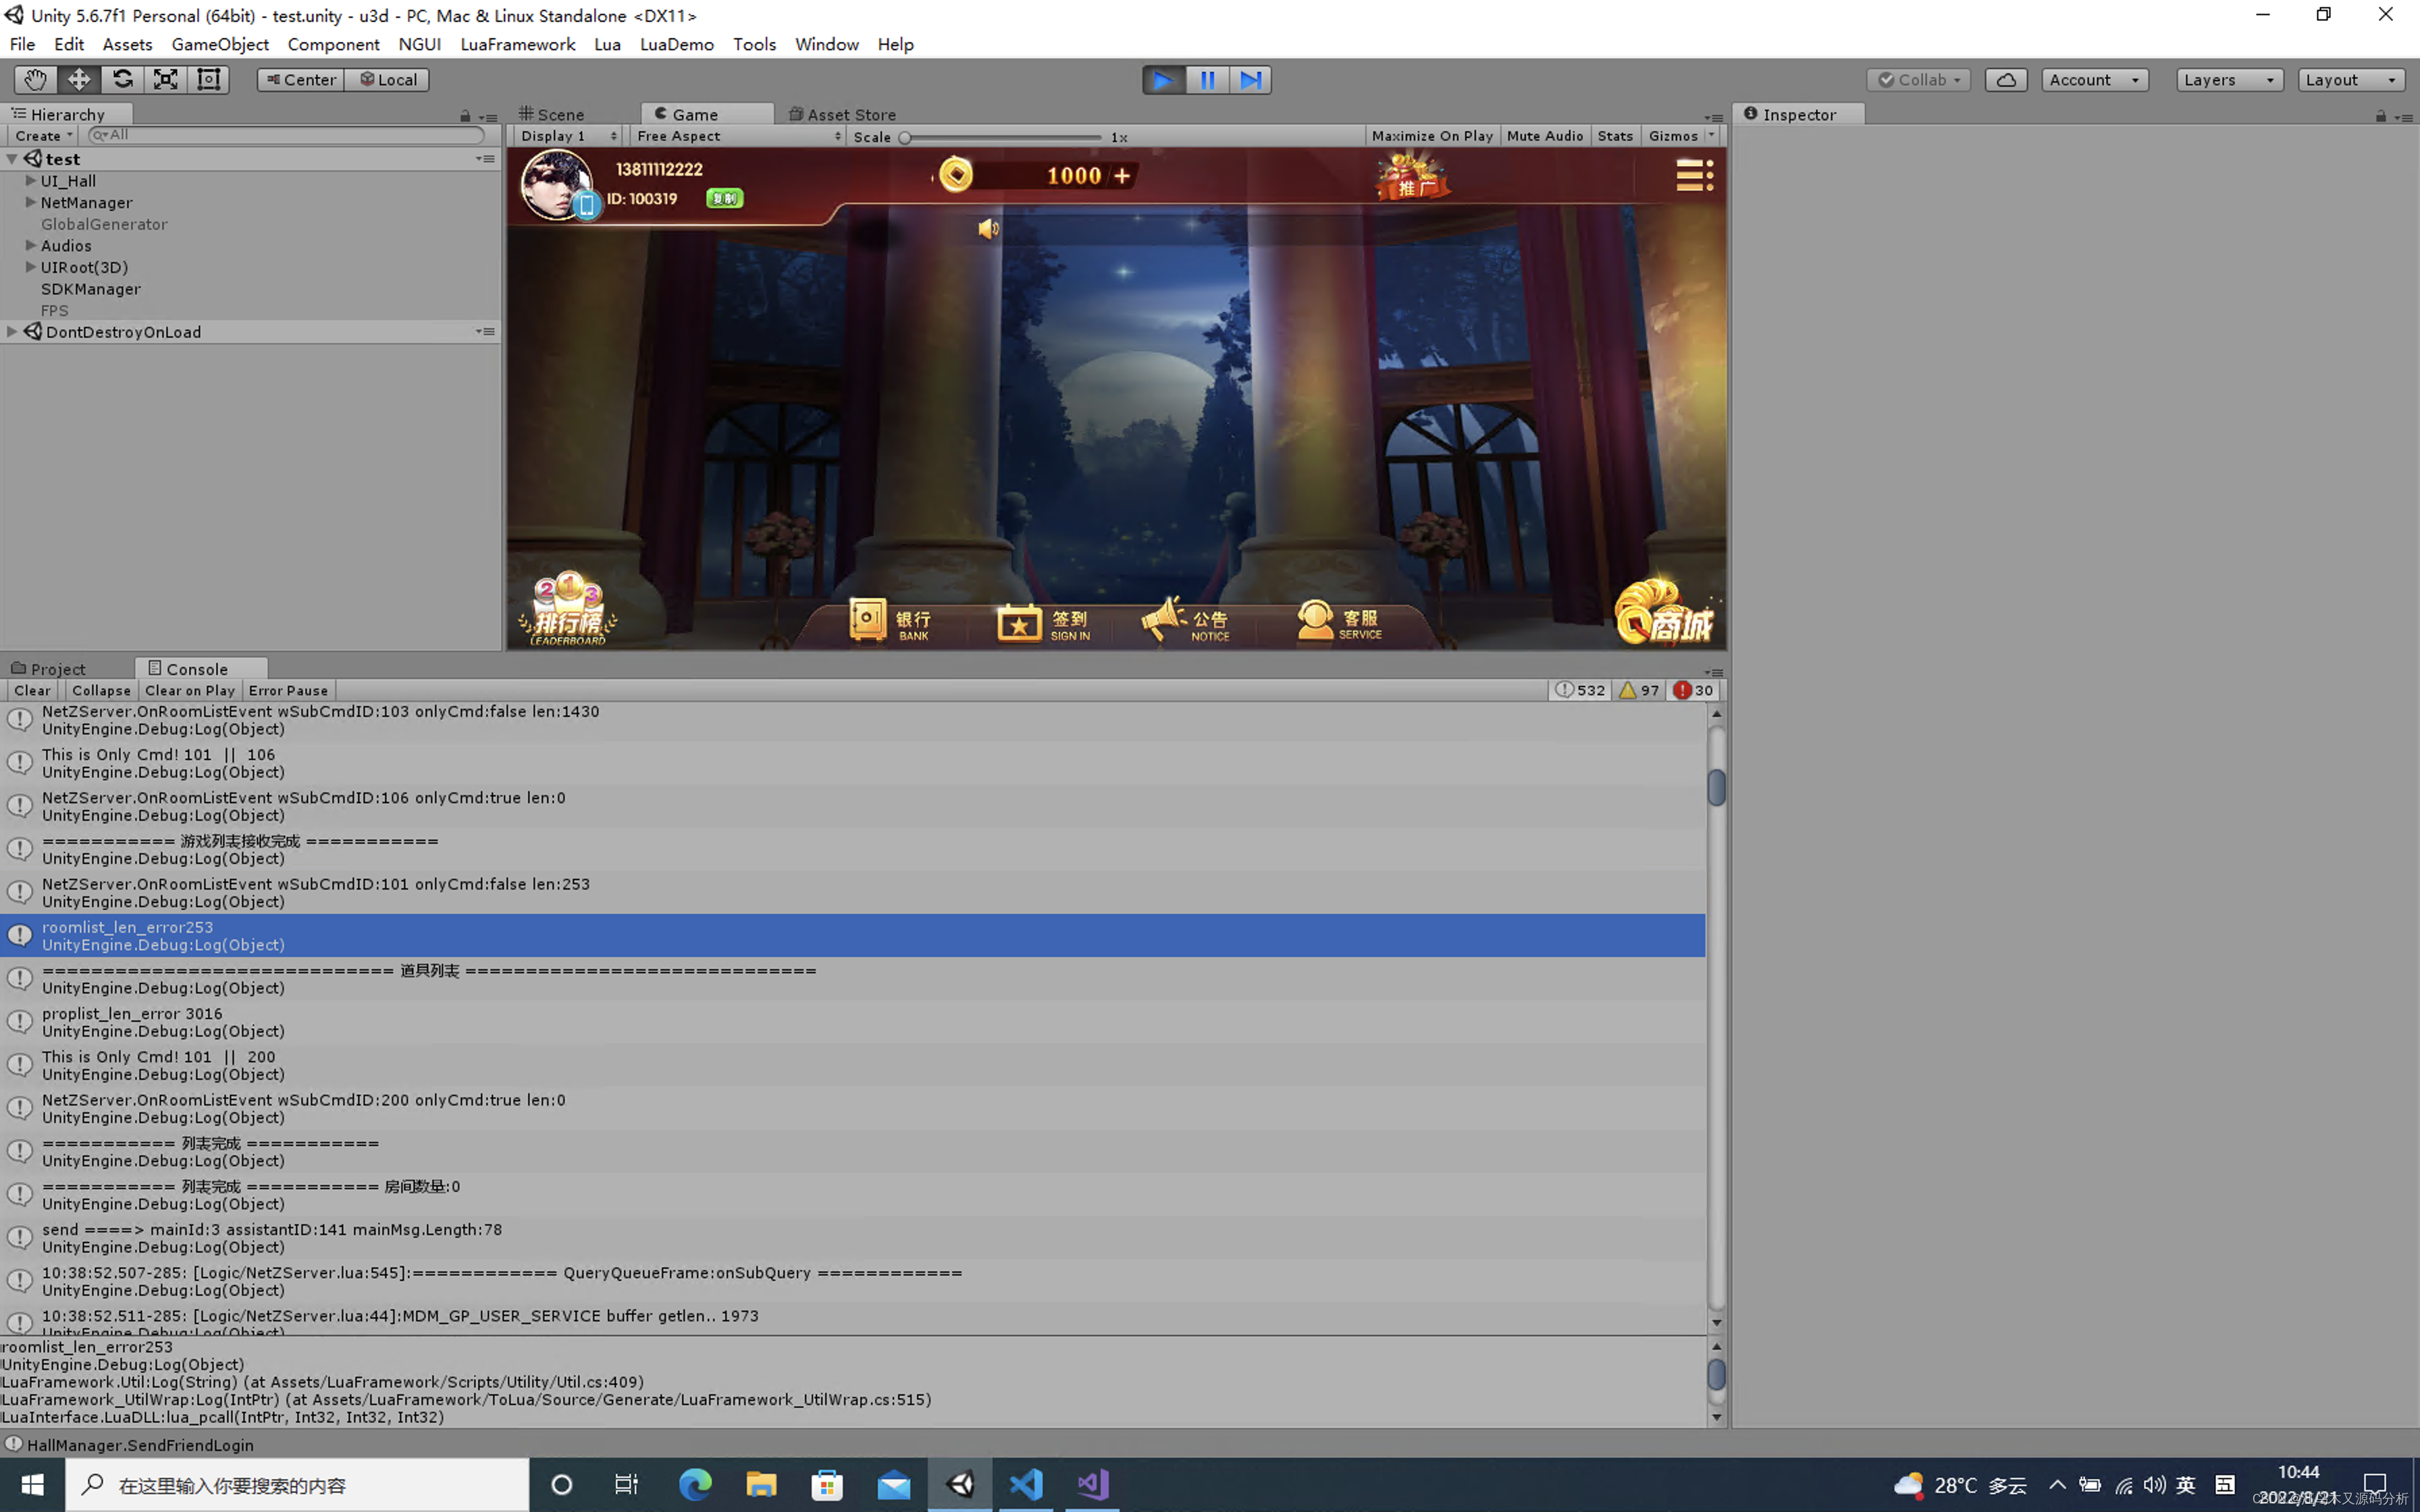2420x1512 pixels.
Task: Open the Account dropdown
Action: tap(2094, 80)
